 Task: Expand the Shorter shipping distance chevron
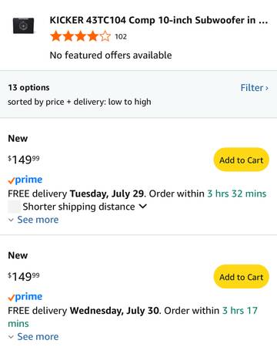(143, 206)
